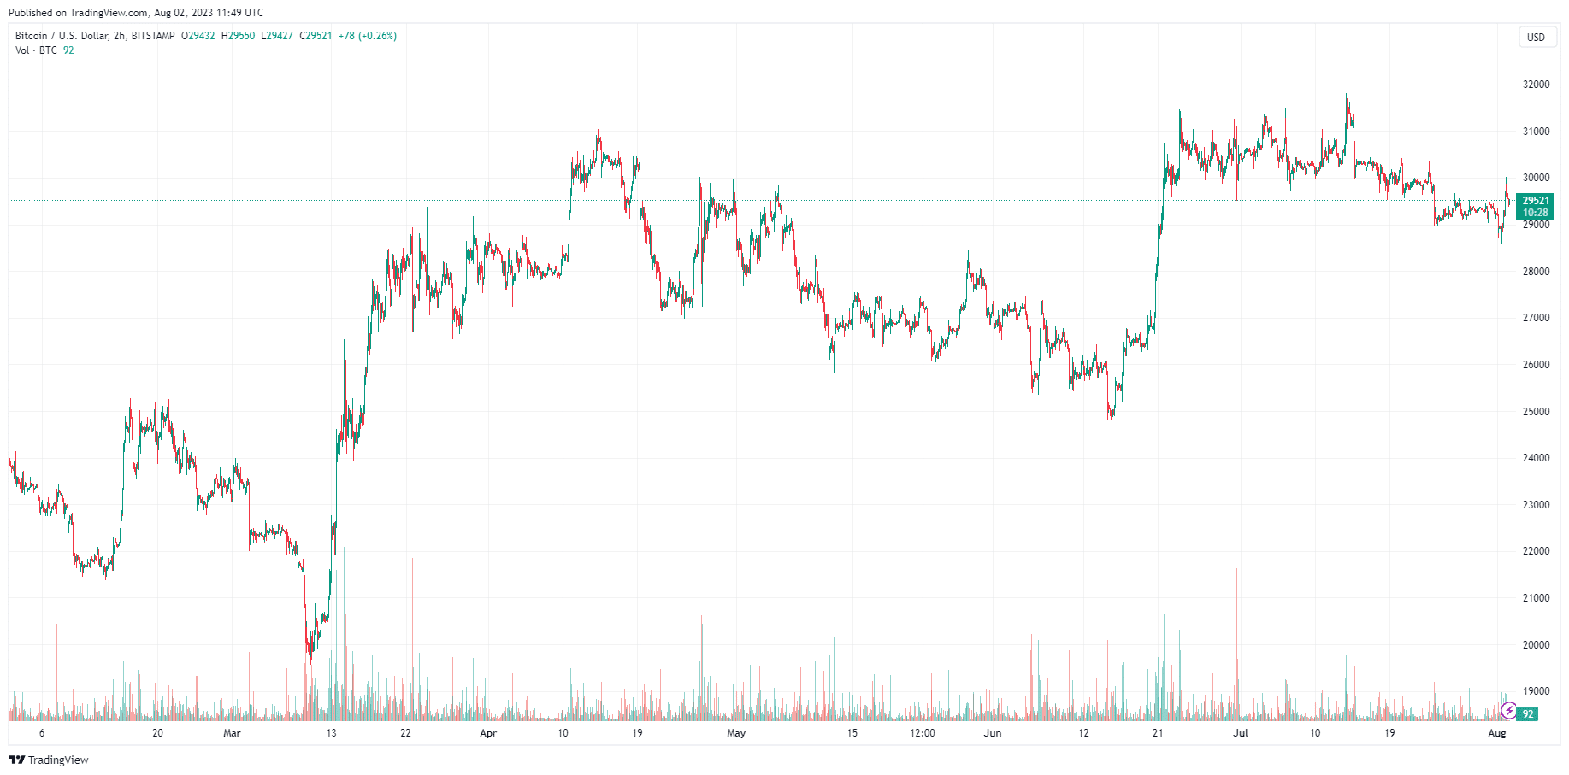
Task: Click the 30000 price axis label
Action: [x=1536, y=178]
